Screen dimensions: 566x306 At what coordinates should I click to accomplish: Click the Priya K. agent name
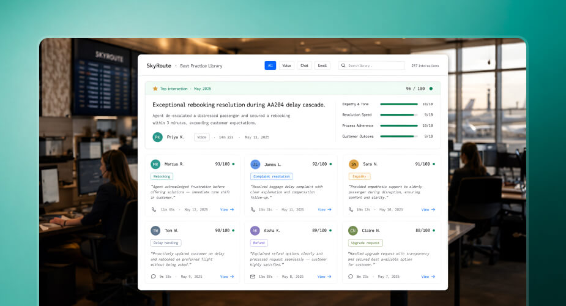[175, 137]
